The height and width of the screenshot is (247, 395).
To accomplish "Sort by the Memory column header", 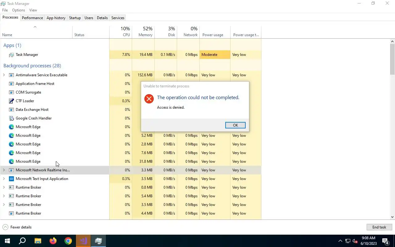I will [x=143, y=31].
